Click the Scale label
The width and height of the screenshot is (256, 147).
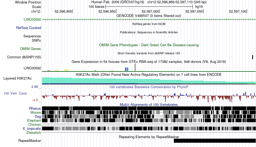pyautogui.click(x=36, y=7)
